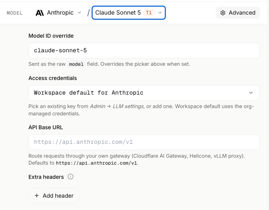Image resolution: width=269 pixels, height=210 pixels.
Task: Click the gear icon in Advanced
Action: (x=223, y=13)
